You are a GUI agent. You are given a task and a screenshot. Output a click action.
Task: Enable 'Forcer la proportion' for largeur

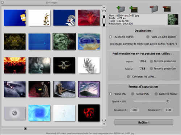click(151, 61)
